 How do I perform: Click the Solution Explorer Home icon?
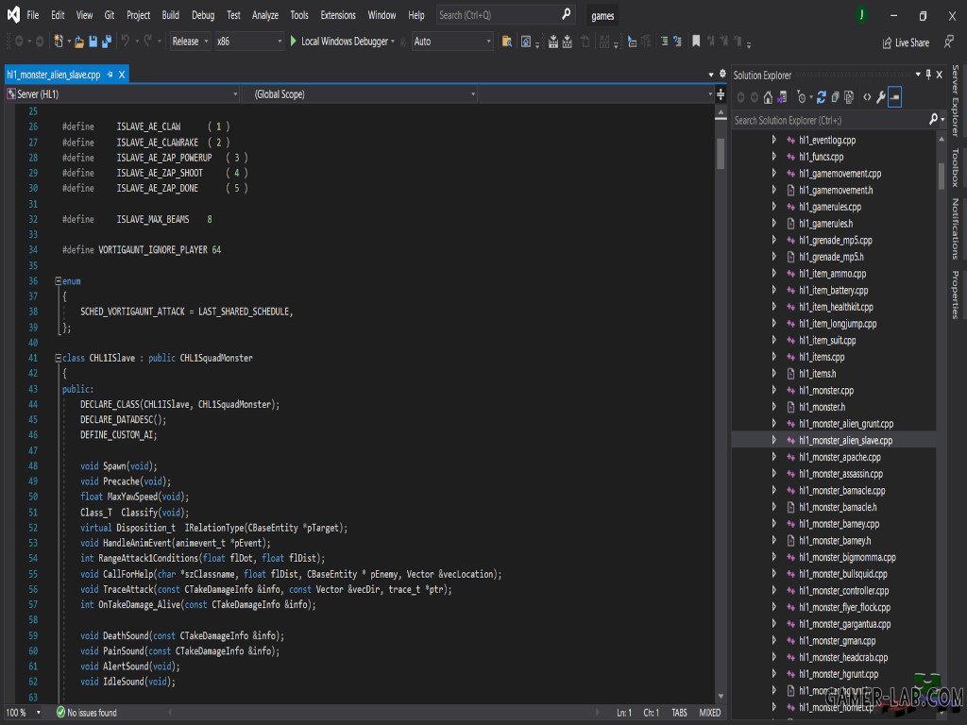click(x=768, y=97)
